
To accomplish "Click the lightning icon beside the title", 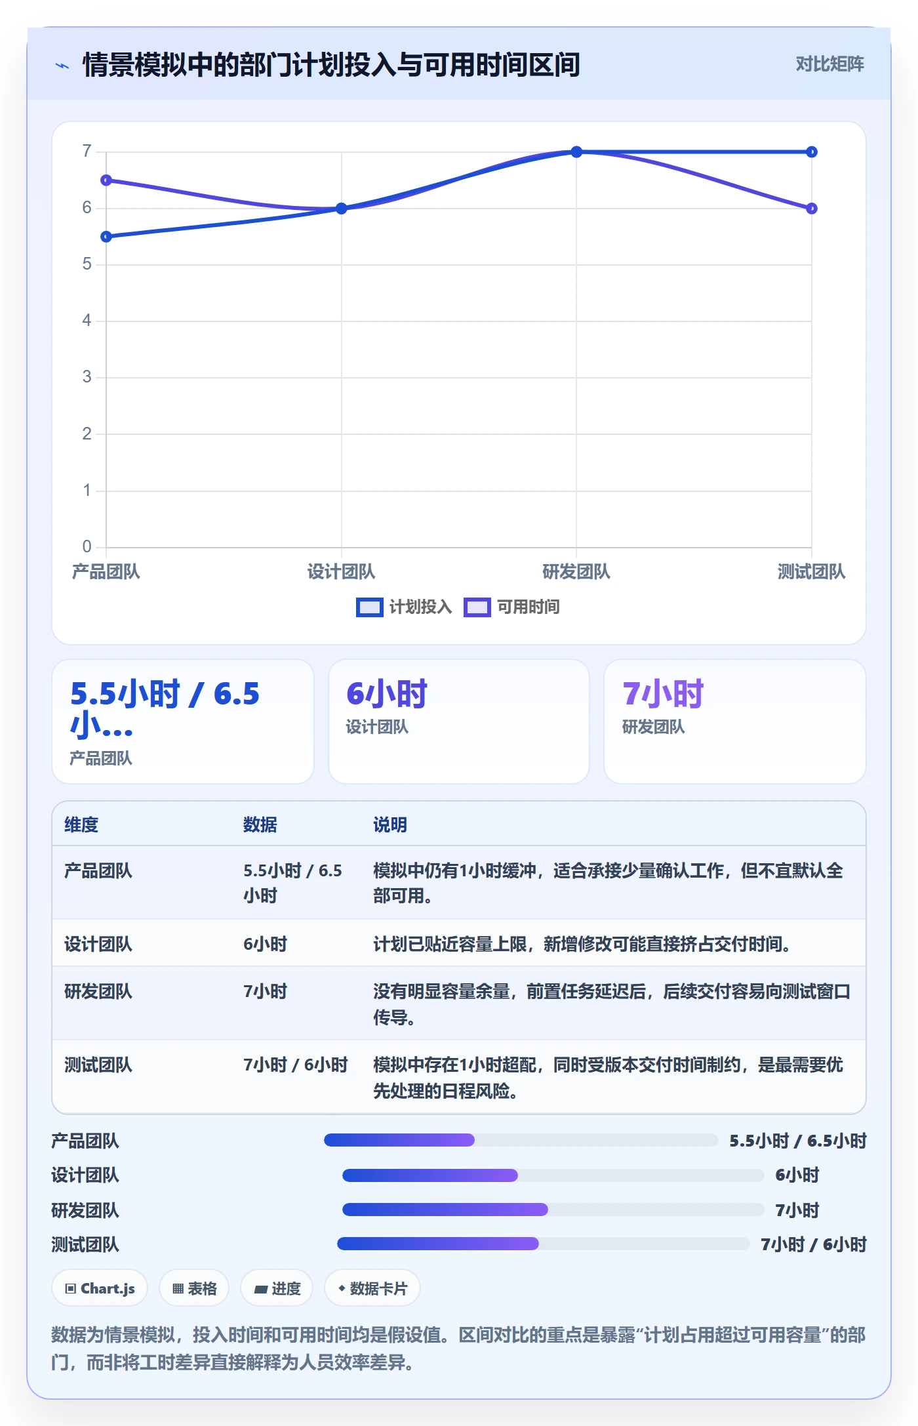I will [x=62, y=66].
